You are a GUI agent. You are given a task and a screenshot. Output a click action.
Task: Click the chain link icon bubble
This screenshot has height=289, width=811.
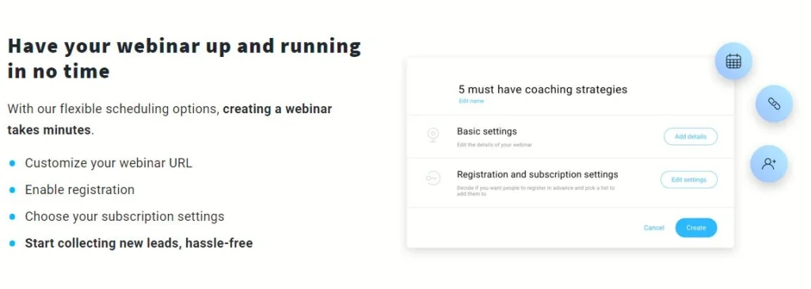tap(774, 104)
